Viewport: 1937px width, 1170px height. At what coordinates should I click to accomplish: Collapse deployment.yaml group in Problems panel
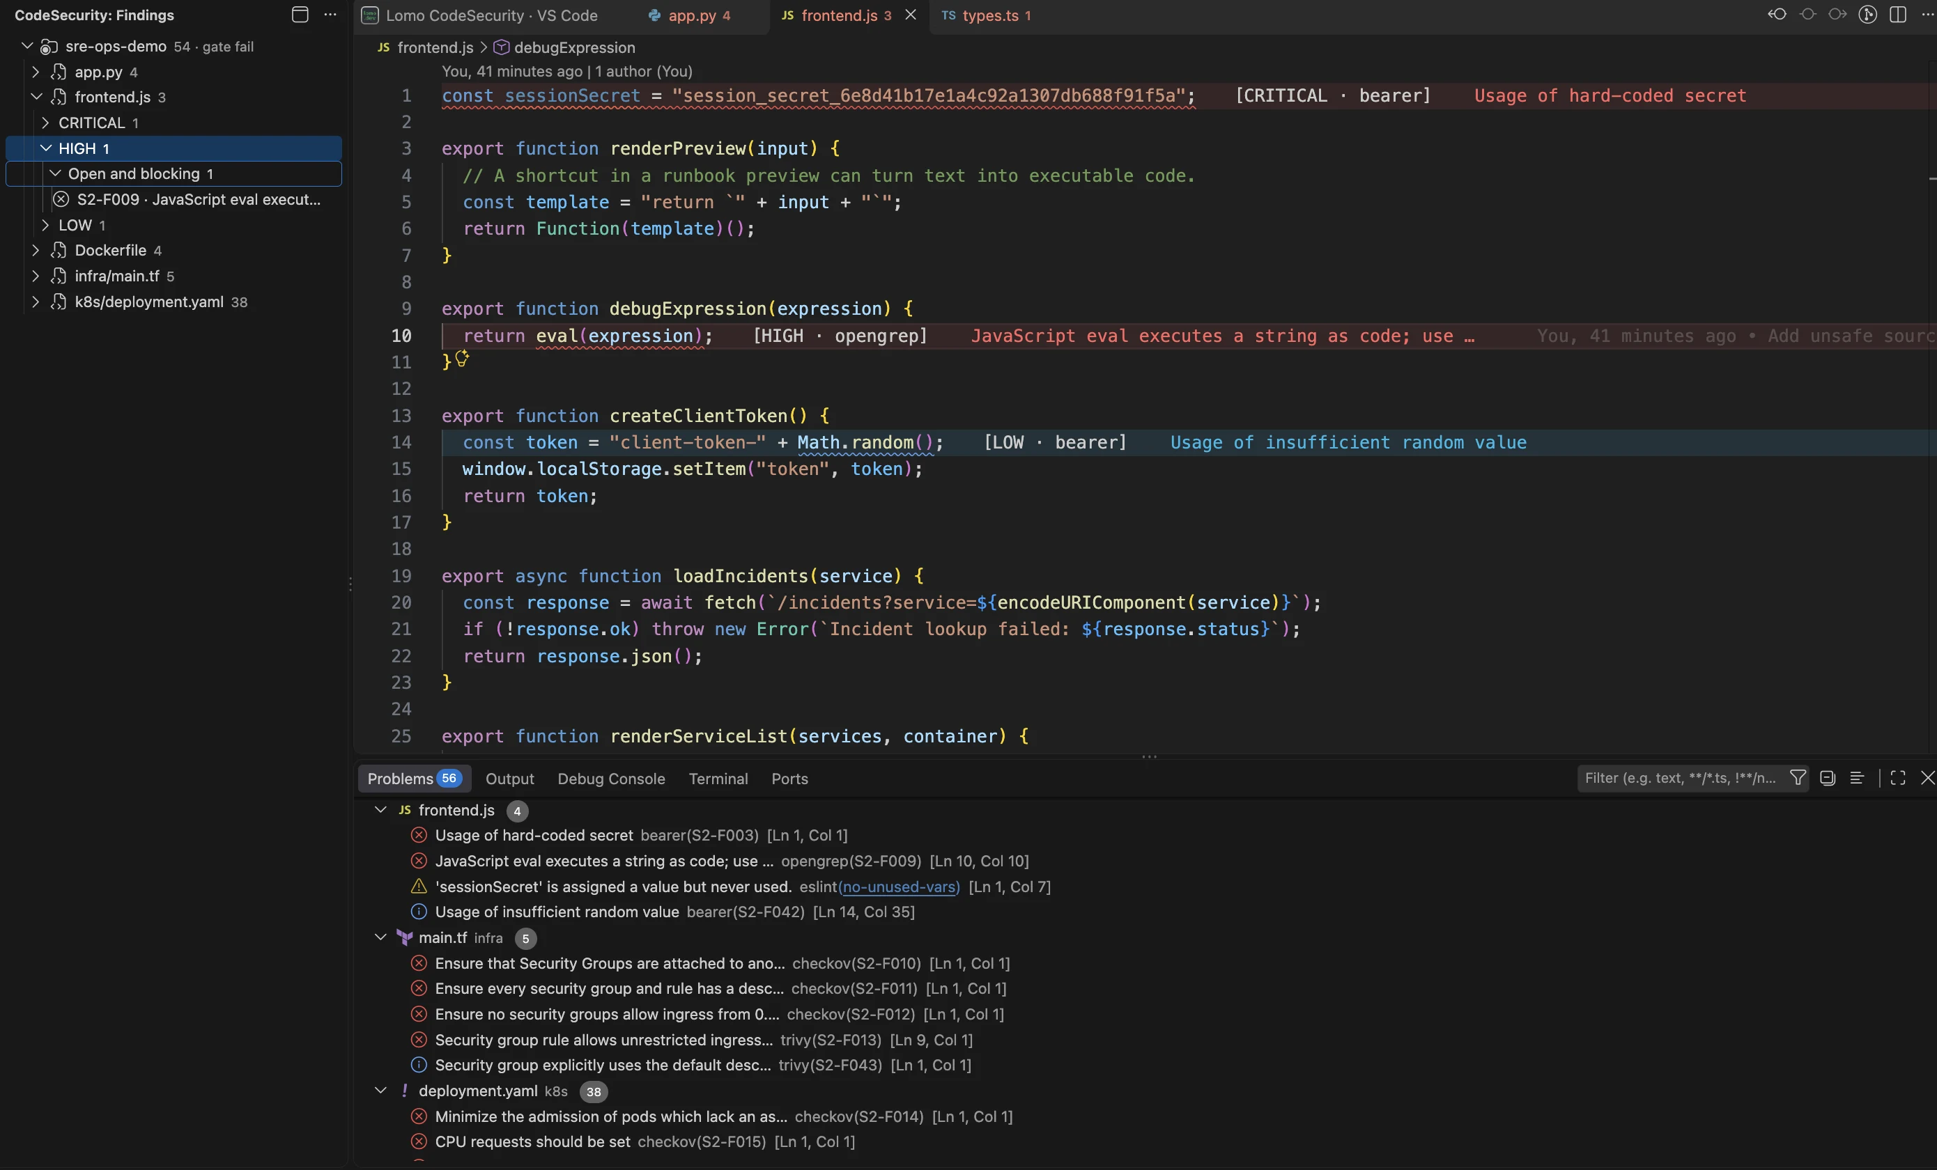(380, 1090)
